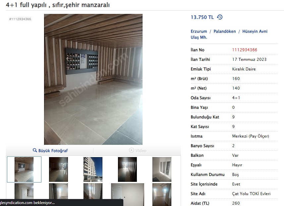
Task: Select the fourth entrance hallway thumbnail
Action: click(127, 169)
